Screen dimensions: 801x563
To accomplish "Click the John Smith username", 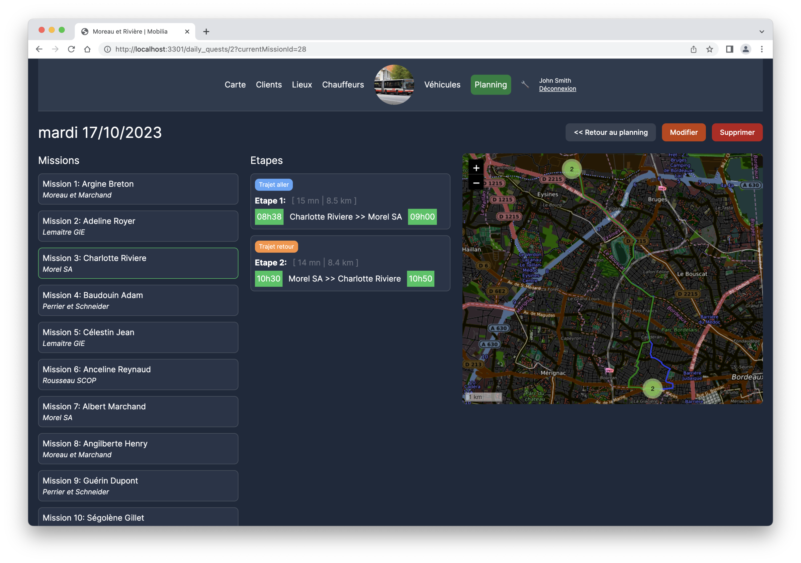I will (x=555, y=81).
